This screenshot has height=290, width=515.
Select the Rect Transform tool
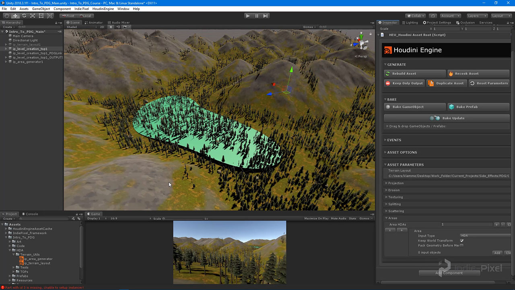(41, 16)
